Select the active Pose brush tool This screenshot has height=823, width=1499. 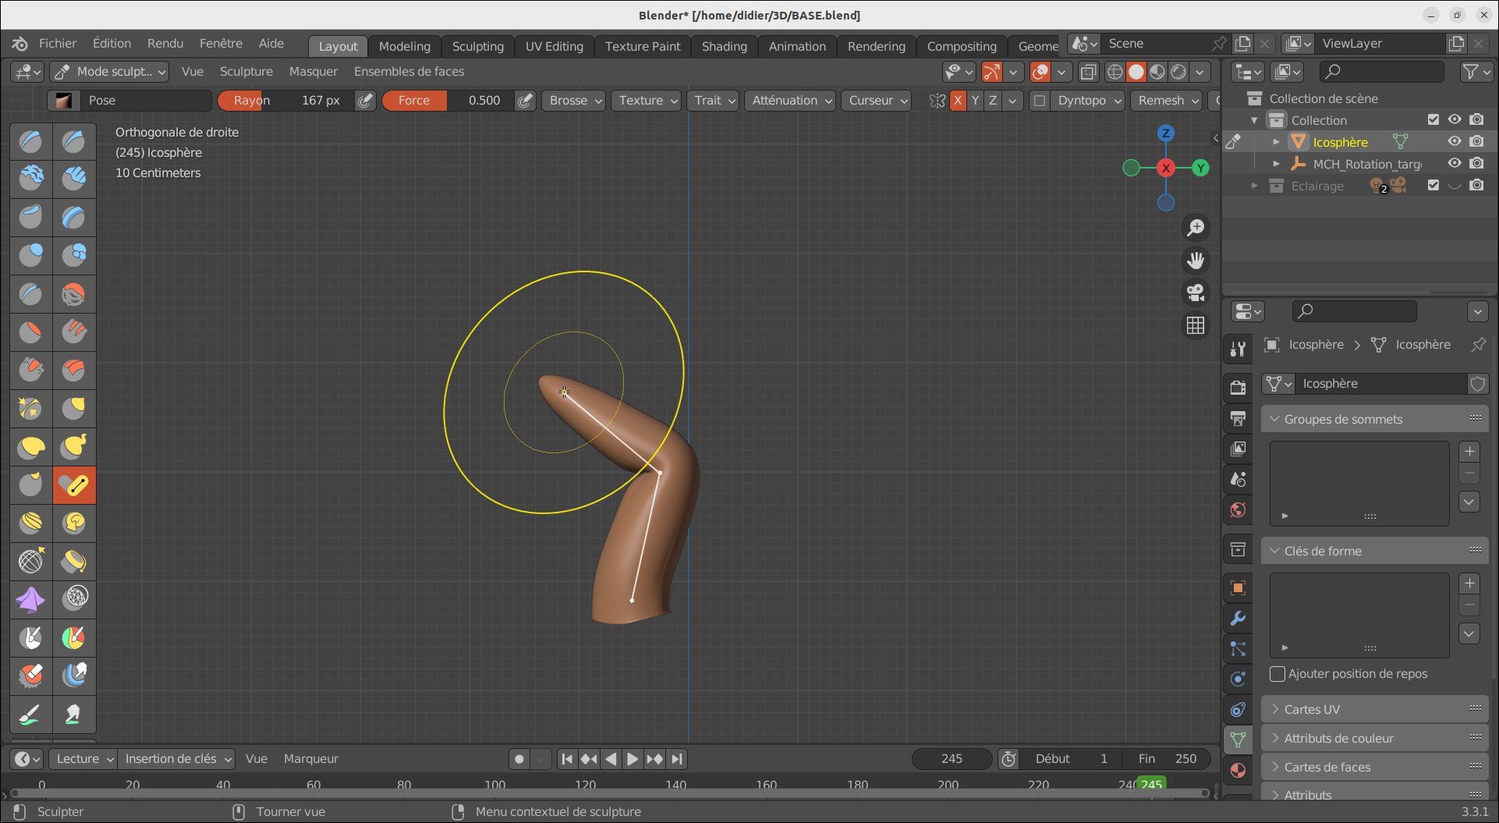[x=74, y=485]
